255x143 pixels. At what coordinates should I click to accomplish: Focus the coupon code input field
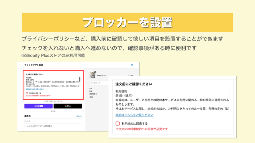click(99, 83)
